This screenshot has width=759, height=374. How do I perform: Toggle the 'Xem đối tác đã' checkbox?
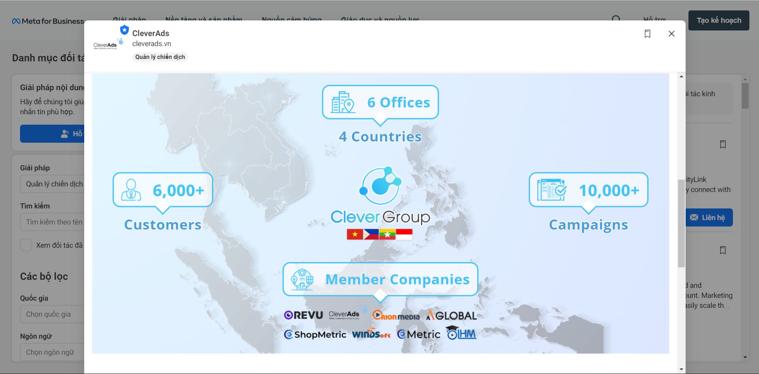(26, 245)
